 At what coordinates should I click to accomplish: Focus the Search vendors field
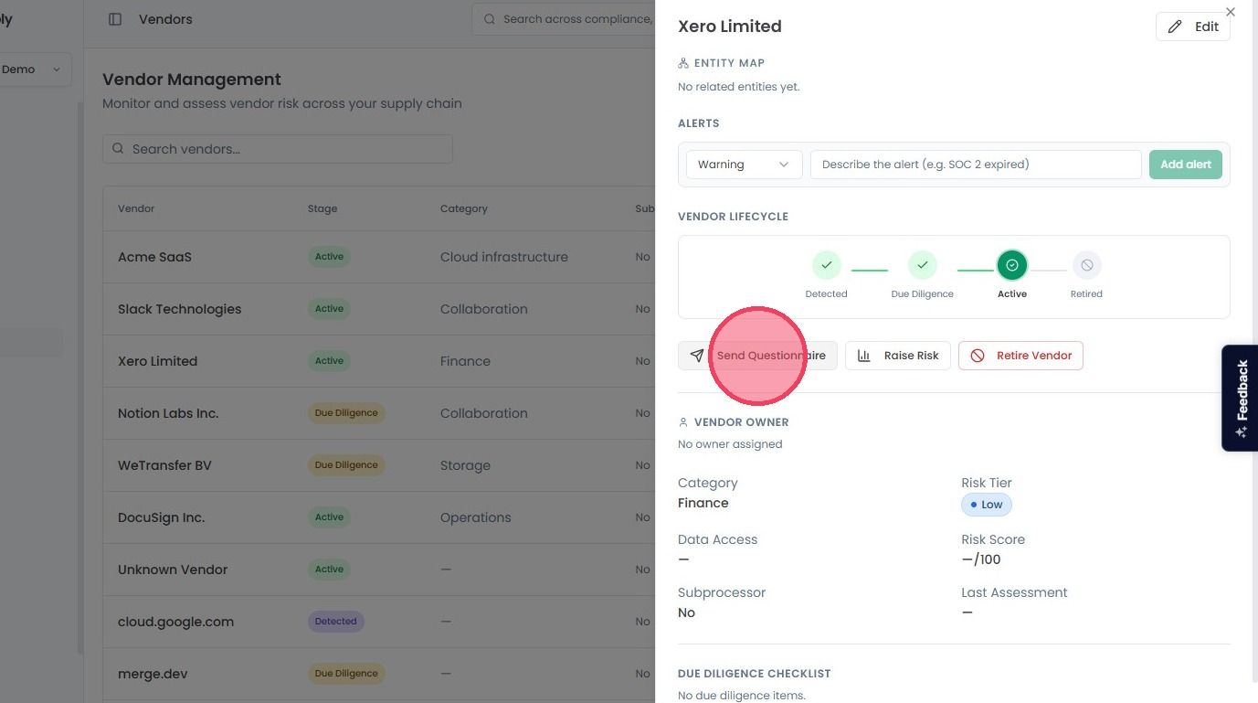(x=278, y=149)
